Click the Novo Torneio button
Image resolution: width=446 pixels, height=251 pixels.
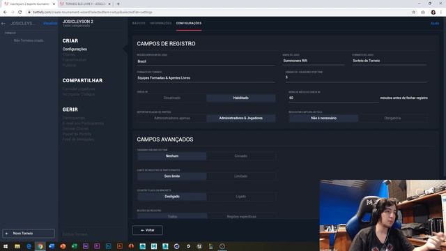pyautogui.click(x=29, y=234)
